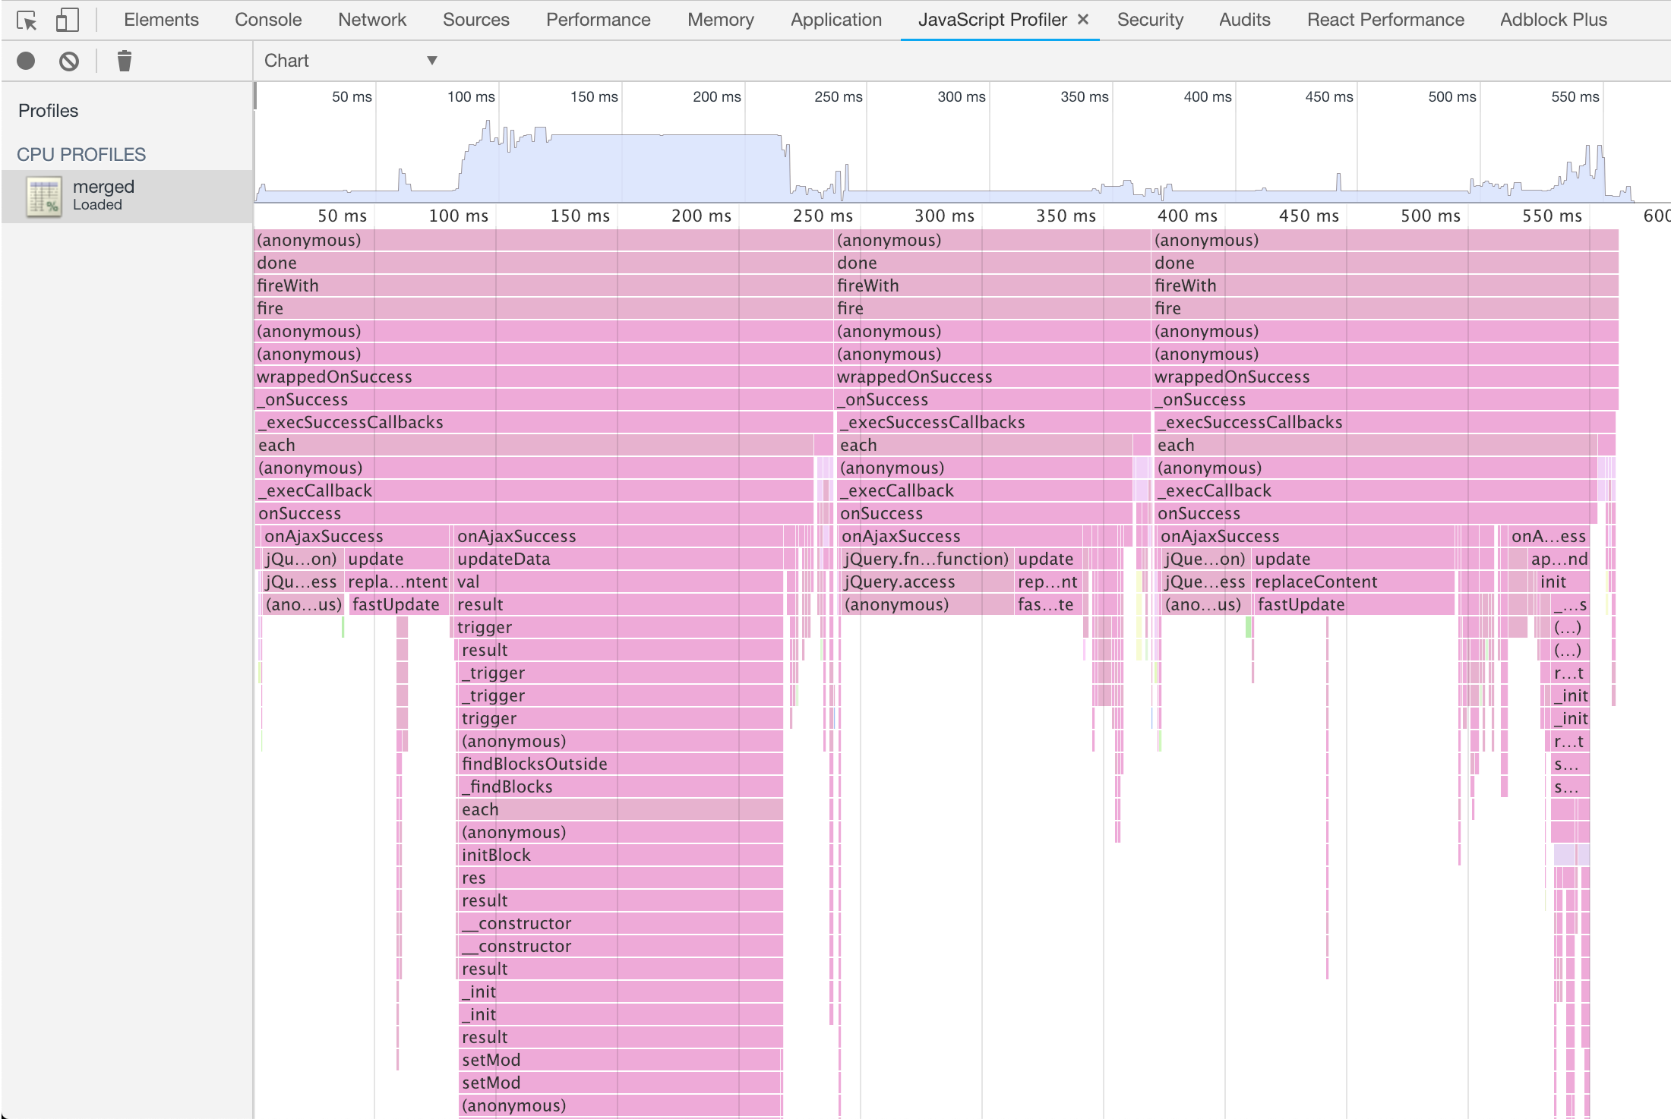Select the onA...ess flame bar

point(1549,536)
